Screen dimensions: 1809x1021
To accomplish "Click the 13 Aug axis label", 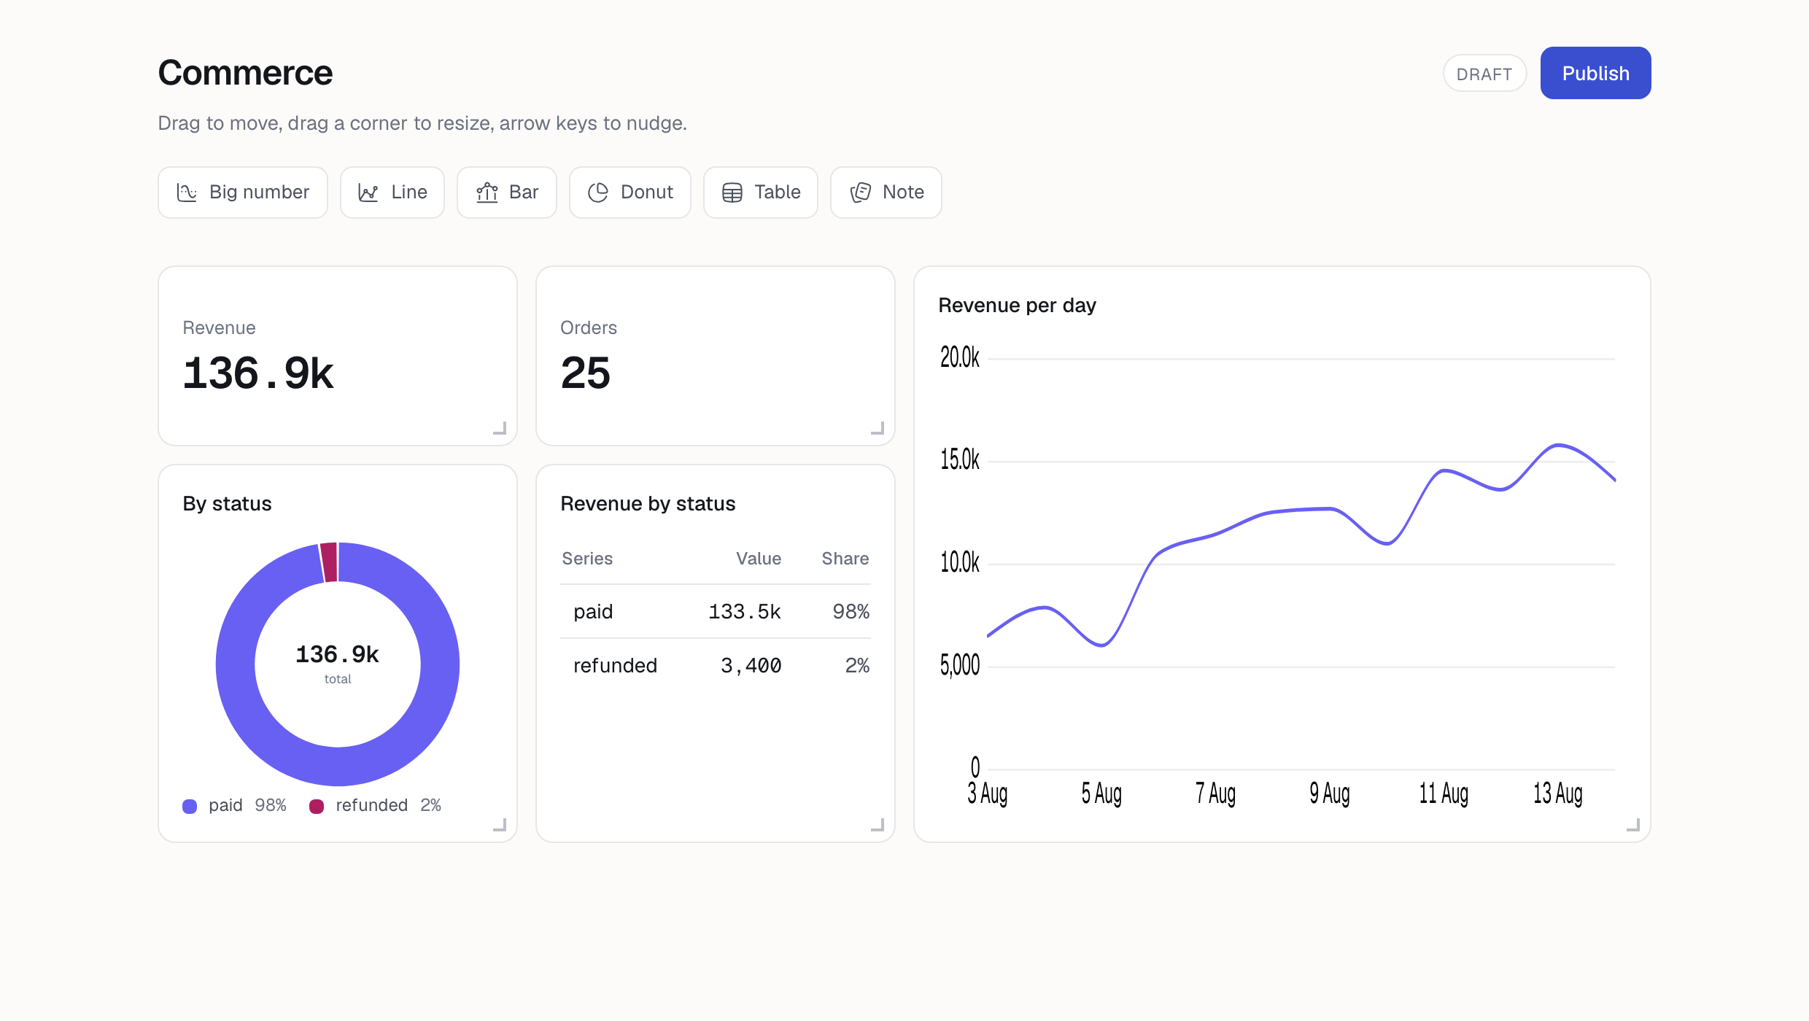I will 1558,793.
